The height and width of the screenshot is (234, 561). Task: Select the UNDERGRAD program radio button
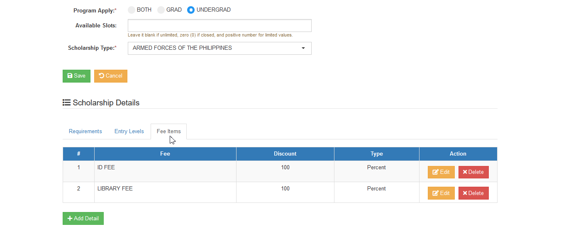191,10
